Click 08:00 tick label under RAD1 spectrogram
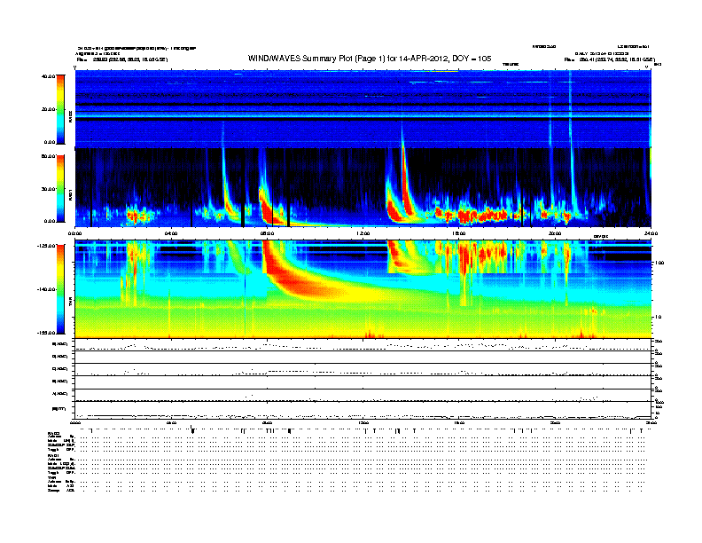The image size is (702, 543). [x=267, y=233]
